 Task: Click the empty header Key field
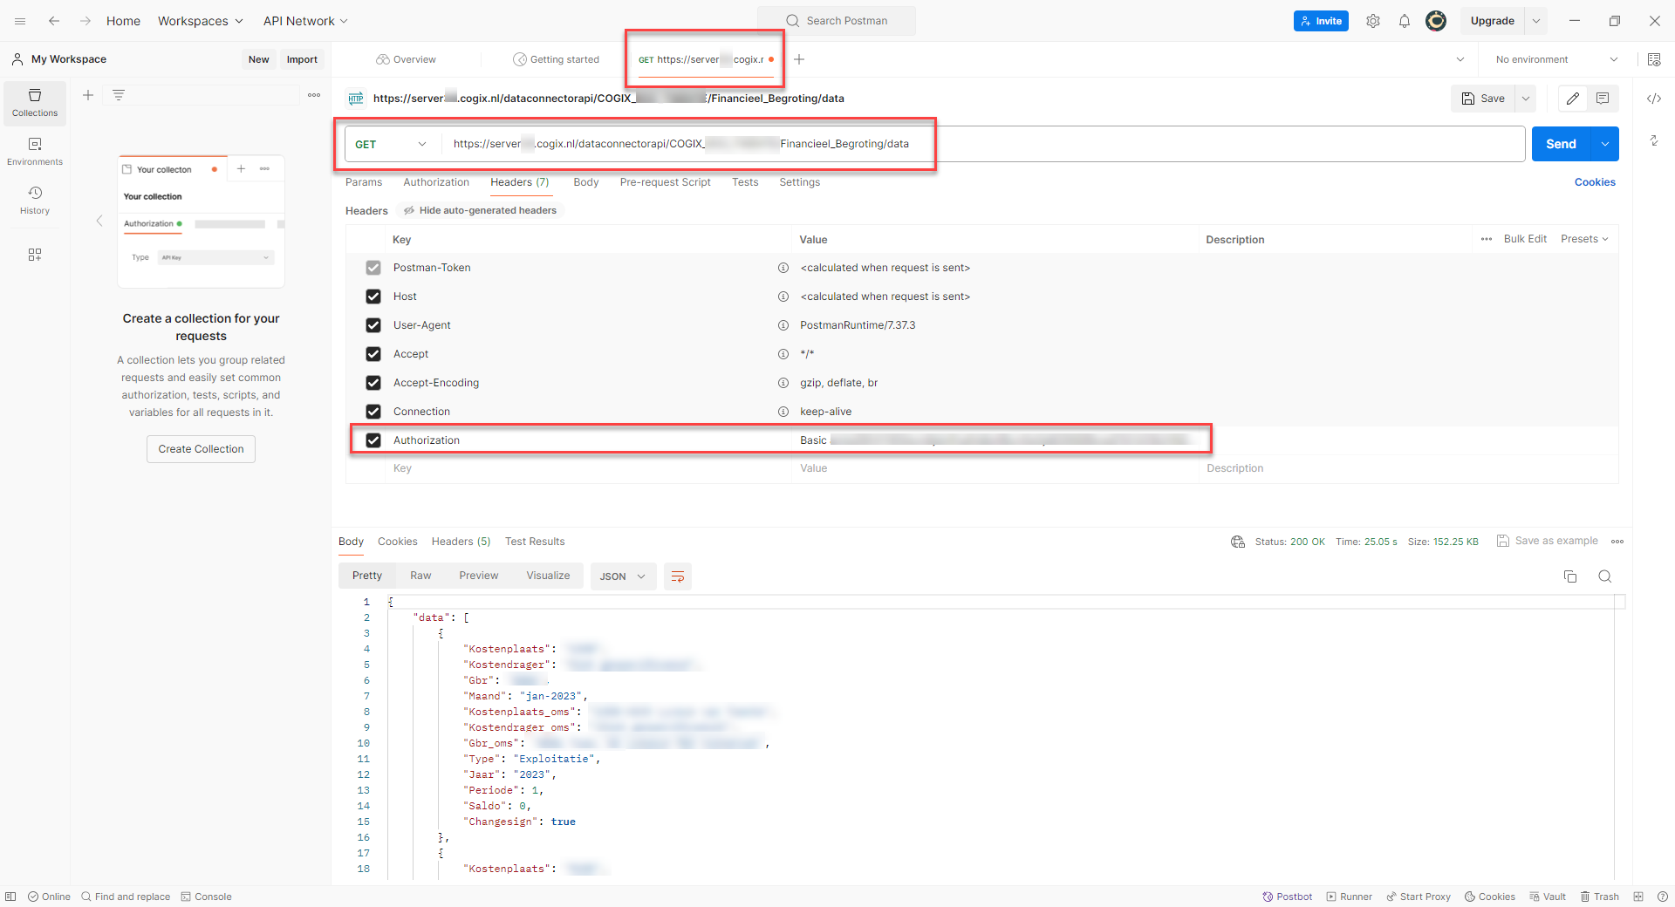[x=589, y=468]
